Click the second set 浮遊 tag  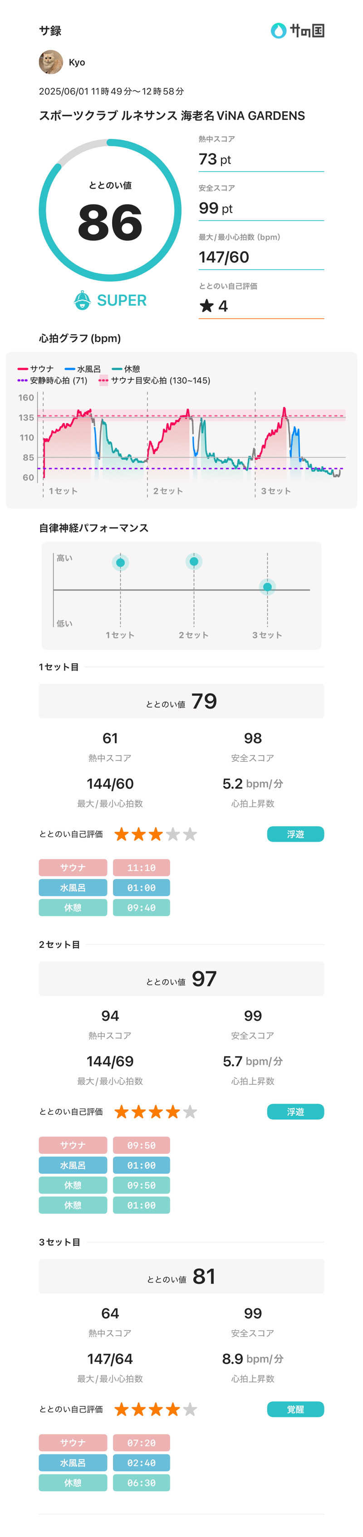pyautogui.click(x=295, y=1112)
